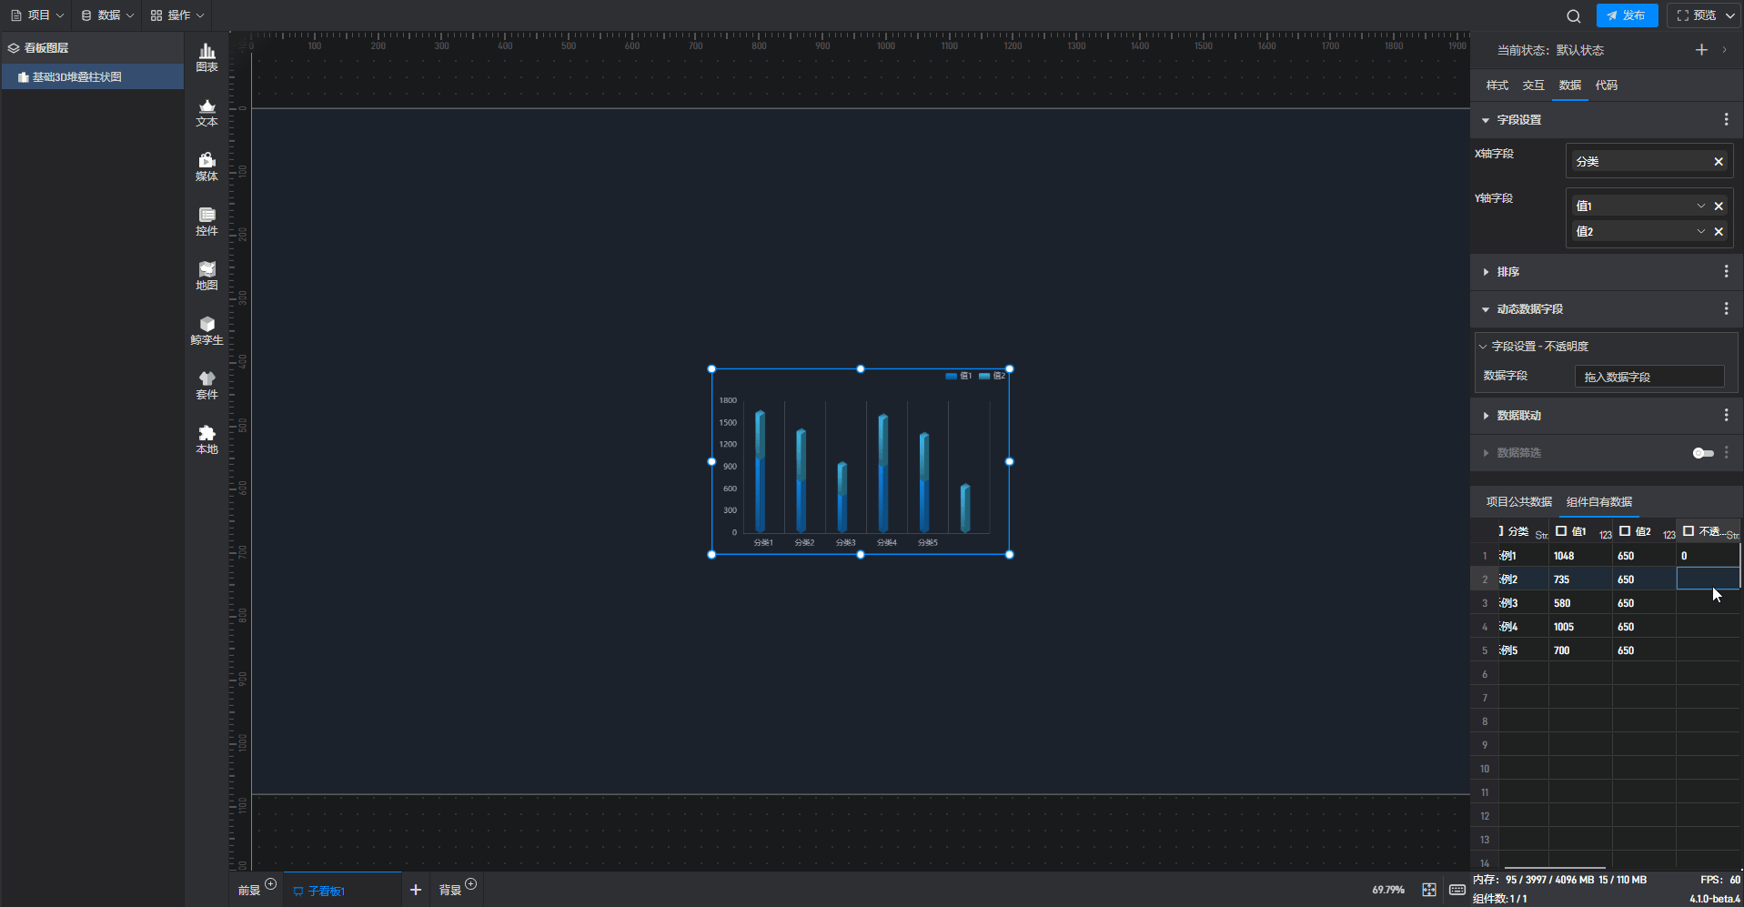
Task: Check the 分类 column checkbox
Action: pyautogui.click(x=1501, y=531)
